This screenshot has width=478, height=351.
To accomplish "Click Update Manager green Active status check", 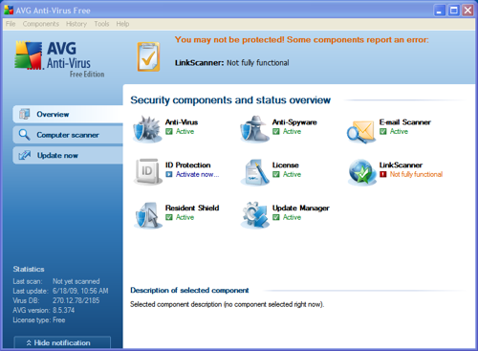I will [276, 217].
